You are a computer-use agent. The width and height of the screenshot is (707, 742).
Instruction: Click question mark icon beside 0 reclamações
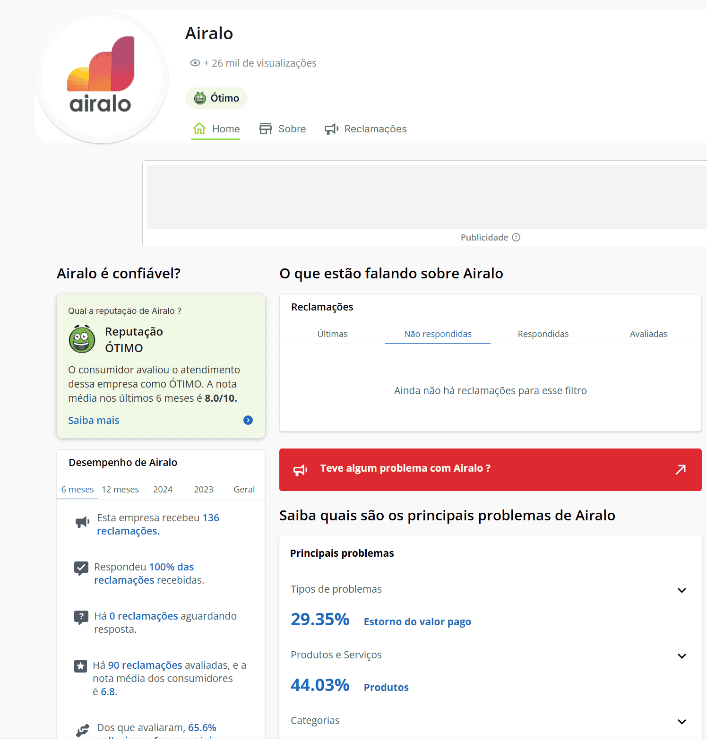(x=81, y=617)
